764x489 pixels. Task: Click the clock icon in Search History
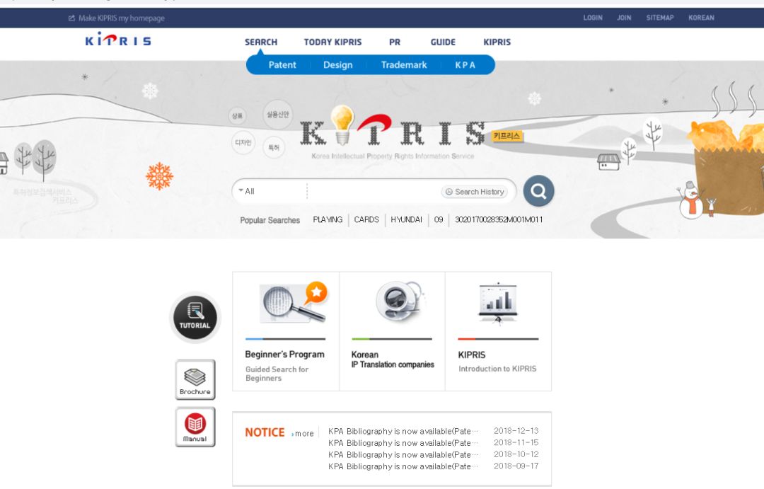448,192
